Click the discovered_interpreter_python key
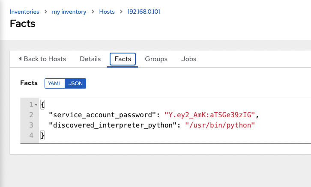Screen dimensions: 311x187 (113, 125)
